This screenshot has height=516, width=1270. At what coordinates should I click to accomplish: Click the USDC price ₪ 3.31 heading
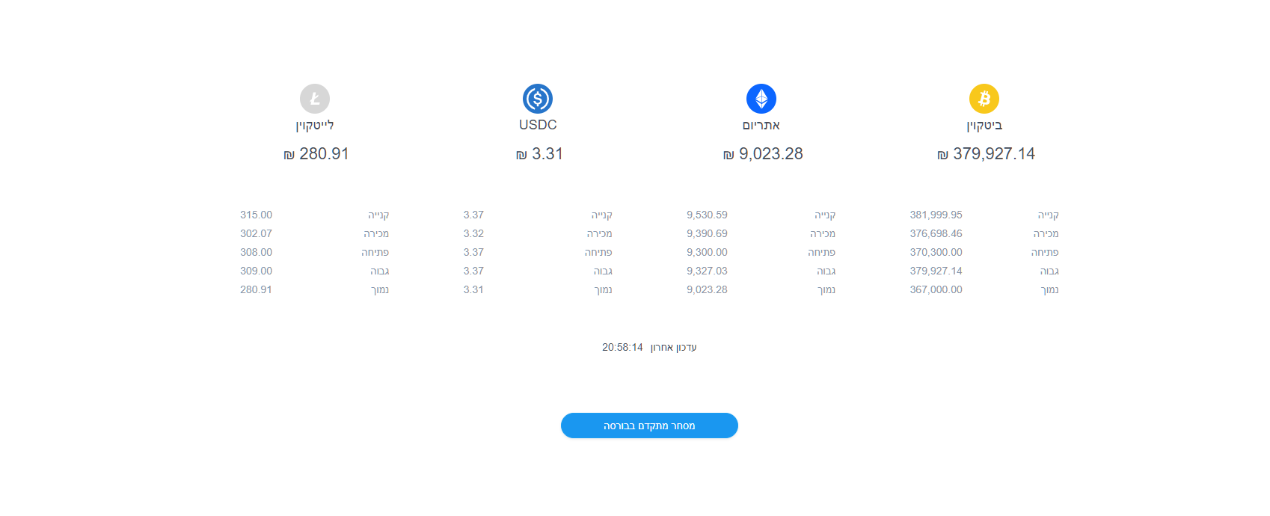pyautogui.click(x=539, y=154)
